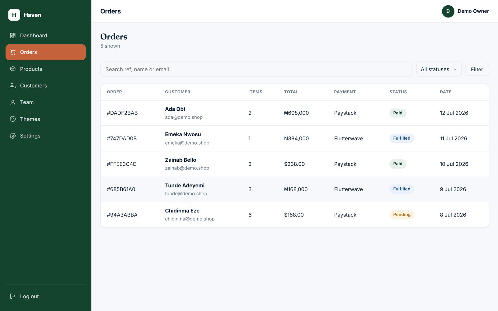Click the Paid badge for Zainab Bello
The image size is (498, 311).
tap(398, 164)
